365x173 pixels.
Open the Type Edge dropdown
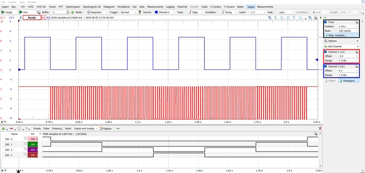(196, 12)
